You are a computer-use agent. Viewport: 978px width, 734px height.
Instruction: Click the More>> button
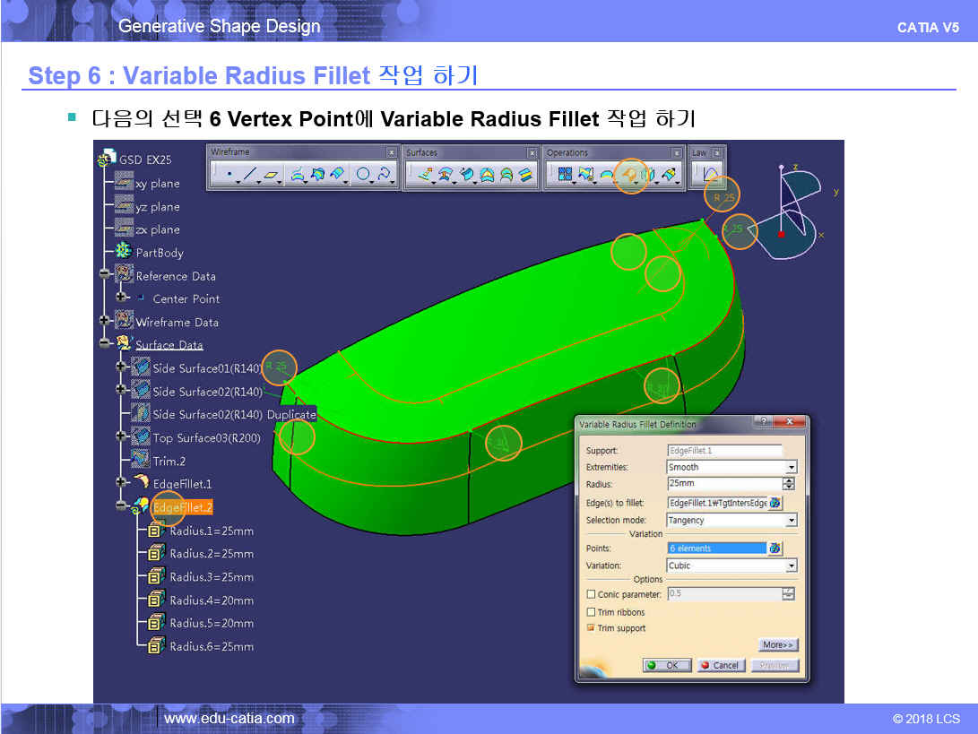pos(777,645)
